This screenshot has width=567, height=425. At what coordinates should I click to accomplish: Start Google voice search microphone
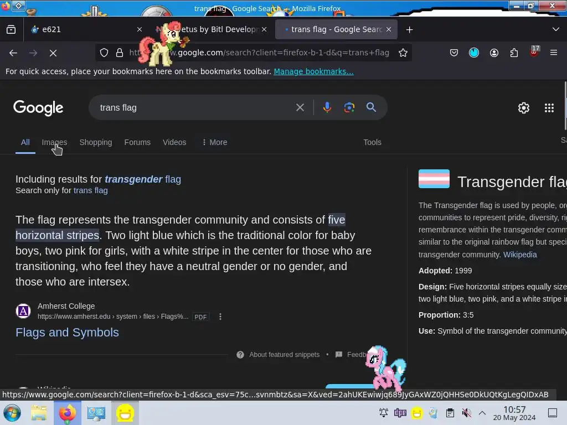pyautogui.click(x=327, y=107)
